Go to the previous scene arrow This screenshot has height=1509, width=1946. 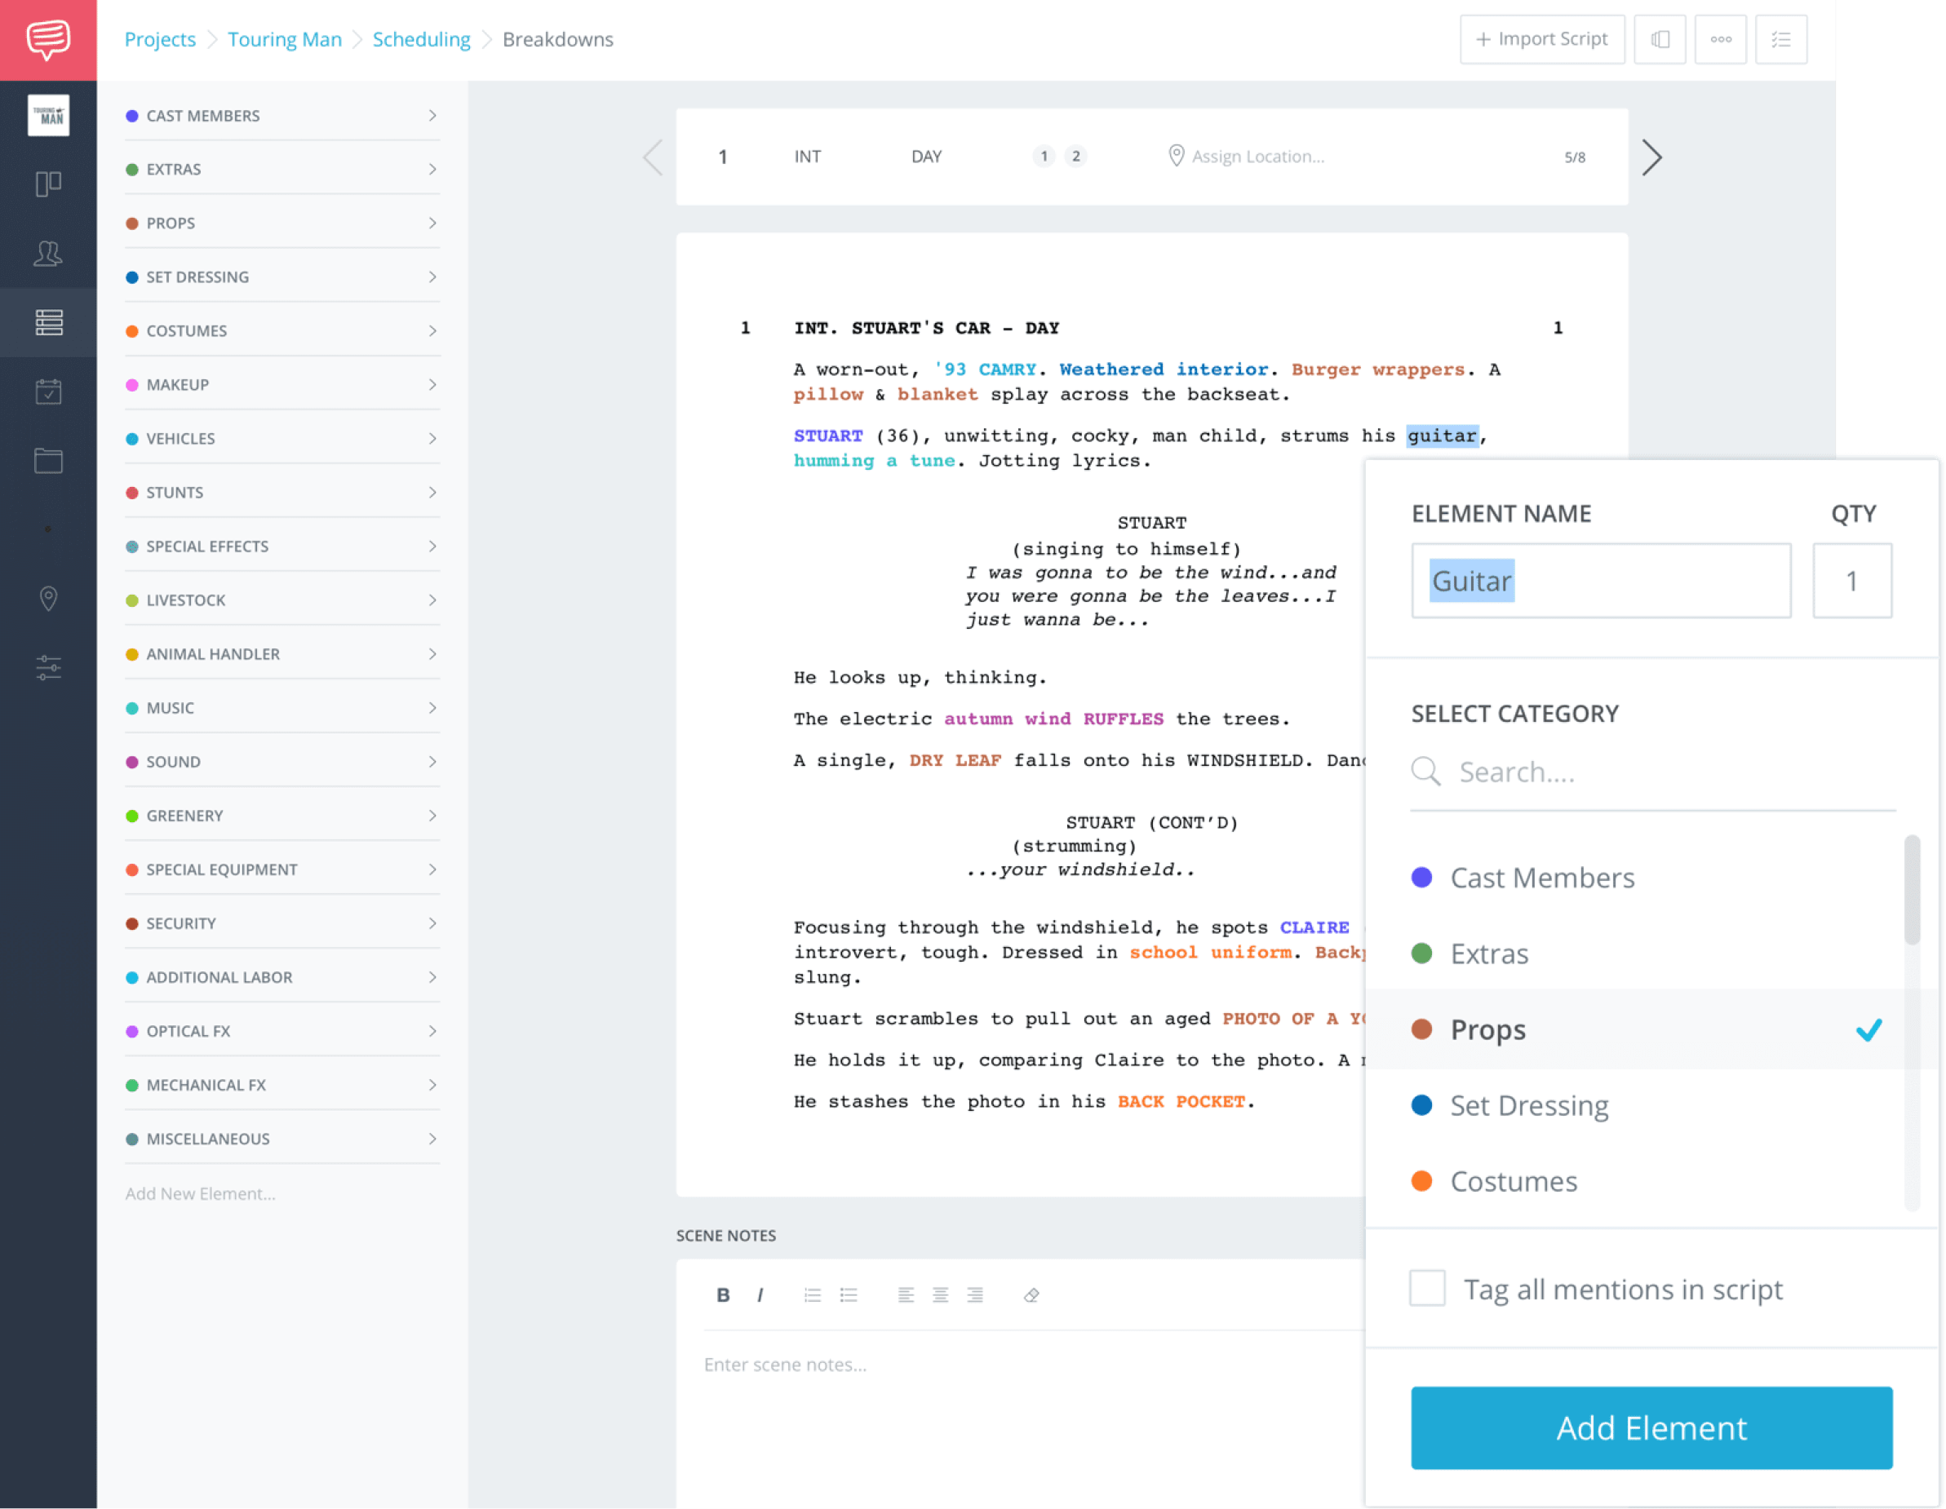(653, 157)
